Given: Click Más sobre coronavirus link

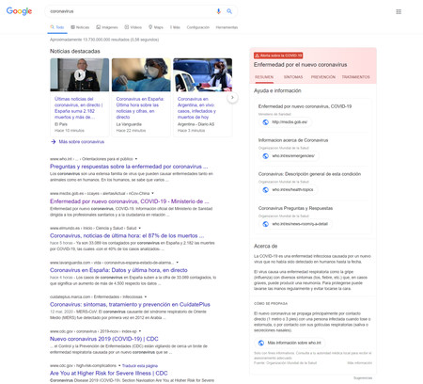Looking at the screenshot, I should tap(82, 142).
